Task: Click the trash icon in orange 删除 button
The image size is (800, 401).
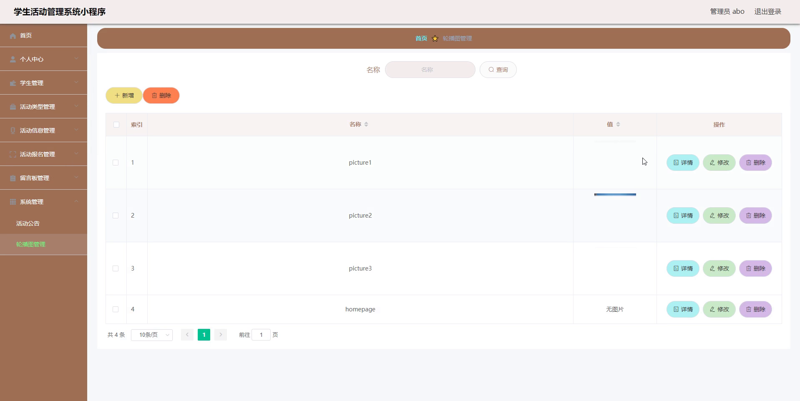Action: coord(154,95)
